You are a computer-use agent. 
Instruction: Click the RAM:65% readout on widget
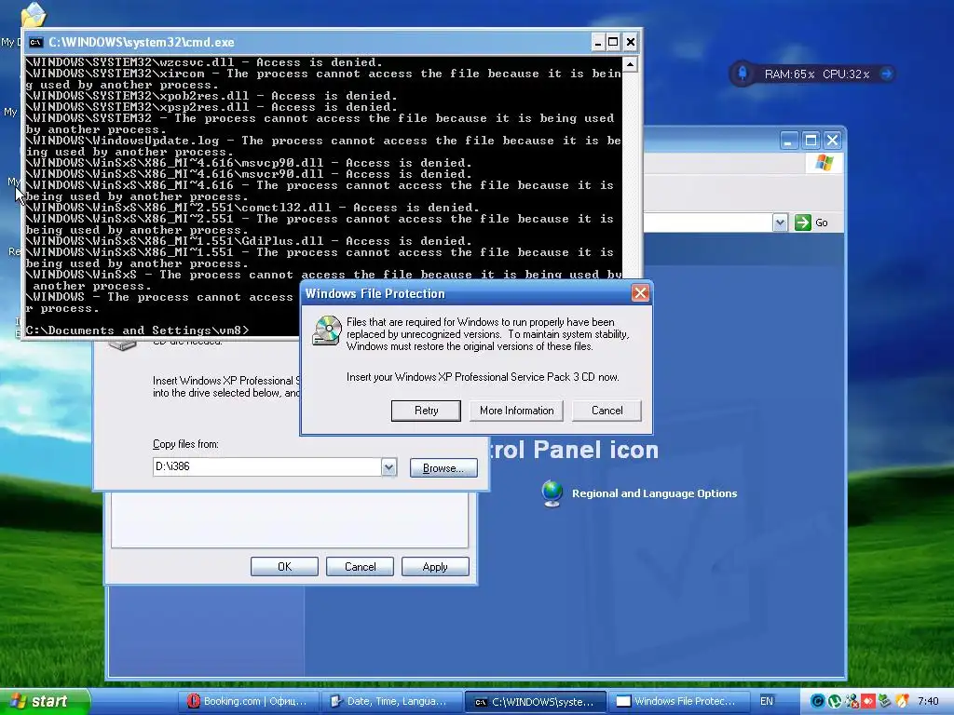click(789, 74)
